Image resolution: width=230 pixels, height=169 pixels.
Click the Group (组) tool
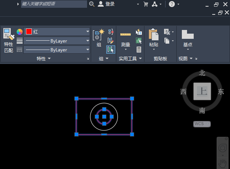click(99, 38)
